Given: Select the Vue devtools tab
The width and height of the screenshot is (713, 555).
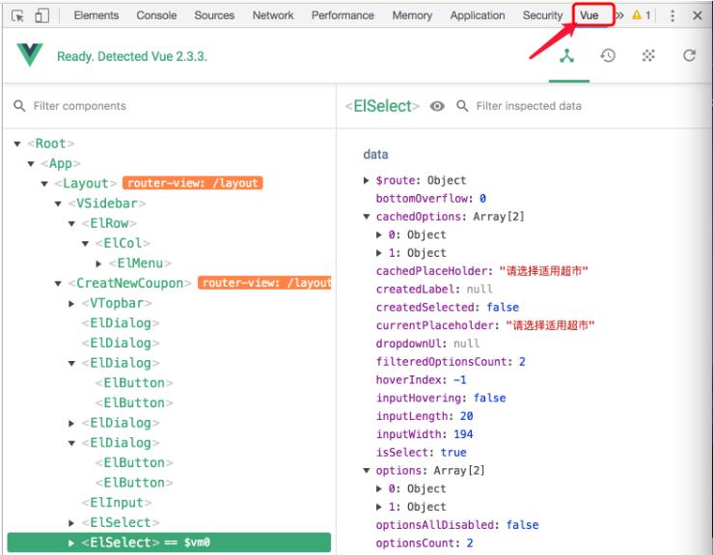Looking at the screenshot, I should pyautogui.click(x=590, y=15).
